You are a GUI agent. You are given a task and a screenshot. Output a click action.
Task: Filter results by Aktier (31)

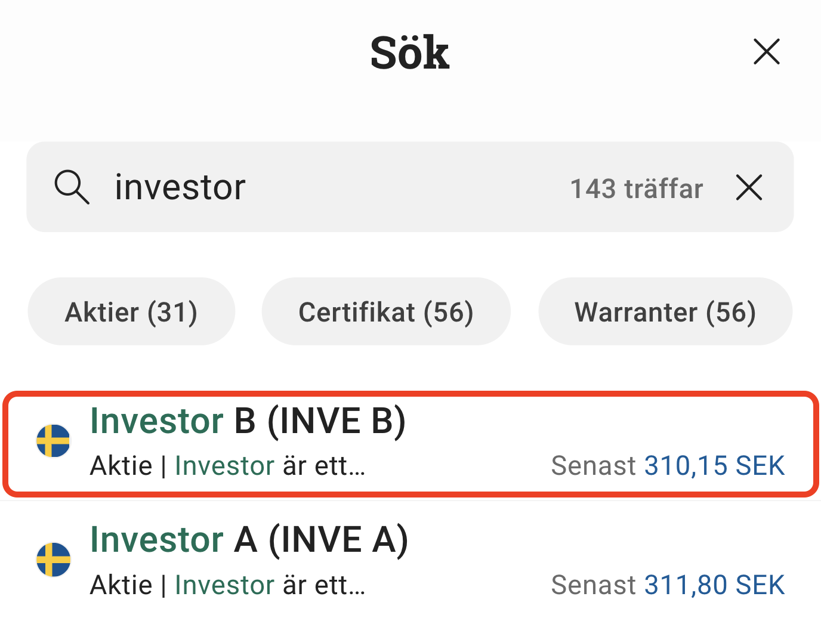click(x=131, y=312)
